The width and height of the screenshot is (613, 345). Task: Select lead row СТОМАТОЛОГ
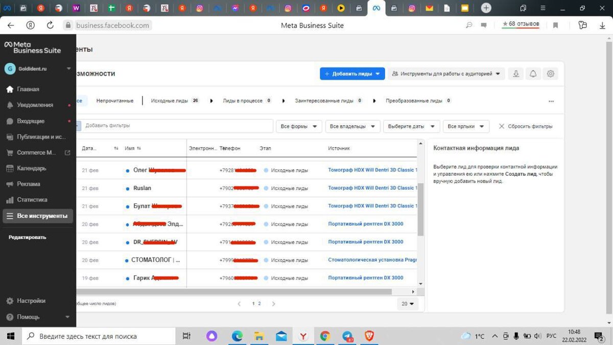[x=247, y=260]
